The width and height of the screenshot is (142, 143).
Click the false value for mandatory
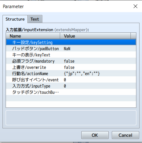[69, 61]
